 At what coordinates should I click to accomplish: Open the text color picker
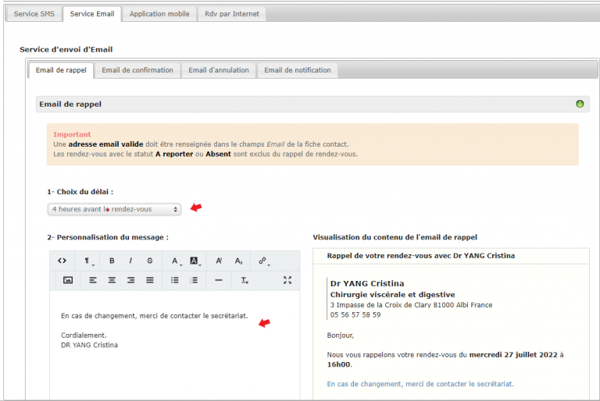tap(176, 261)
